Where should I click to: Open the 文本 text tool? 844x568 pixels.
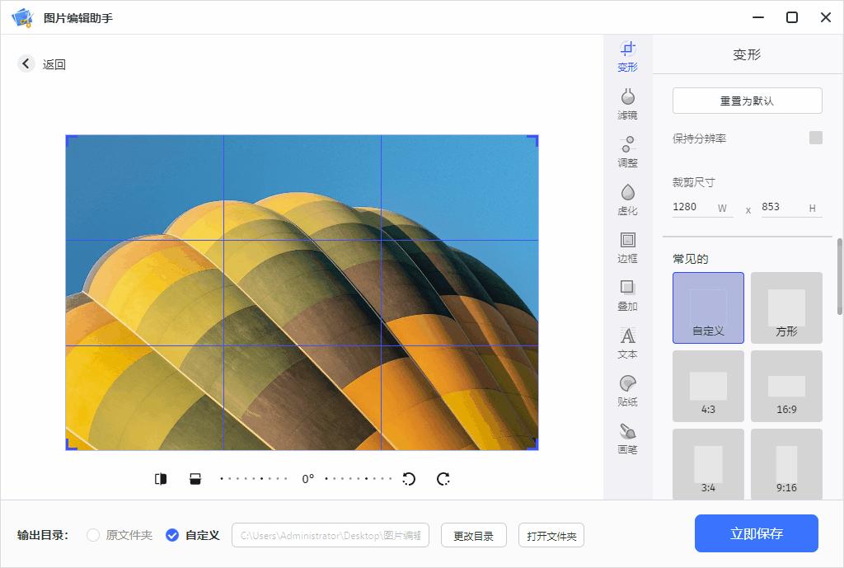(x=627, y=343)
